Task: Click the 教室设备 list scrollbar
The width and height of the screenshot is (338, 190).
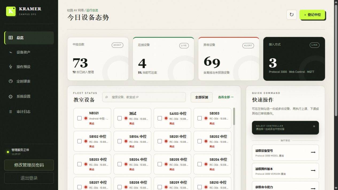Action: tap(234, 116)
